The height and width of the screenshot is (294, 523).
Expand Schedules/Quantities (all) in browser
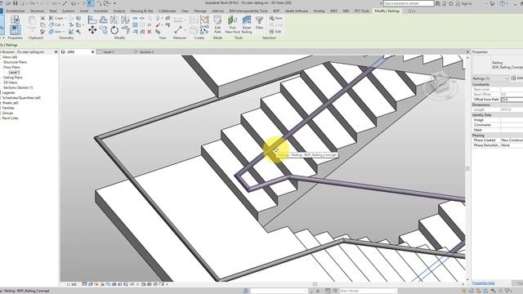point(21,98)
